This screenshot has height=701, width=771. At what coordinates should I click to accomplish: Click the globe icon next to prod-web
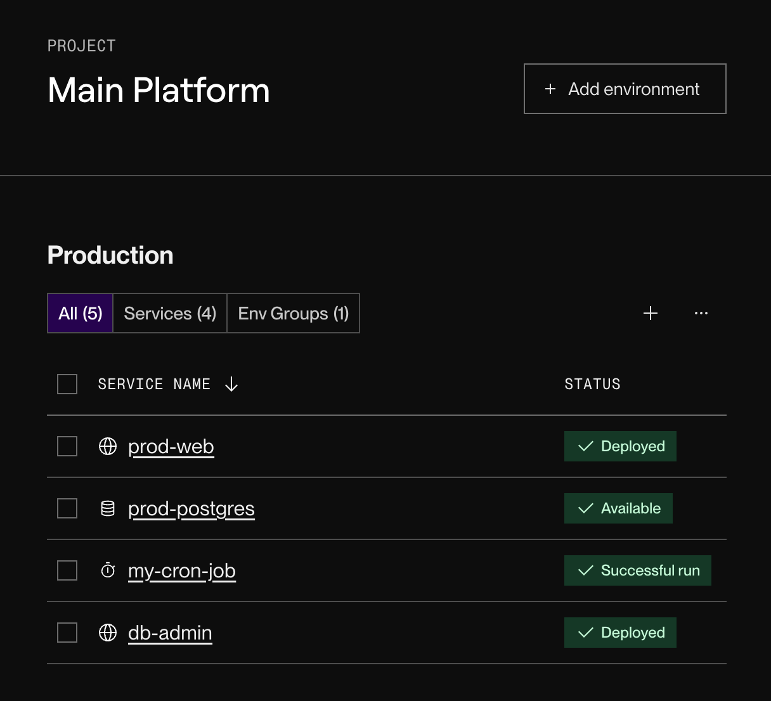point(108,446)
